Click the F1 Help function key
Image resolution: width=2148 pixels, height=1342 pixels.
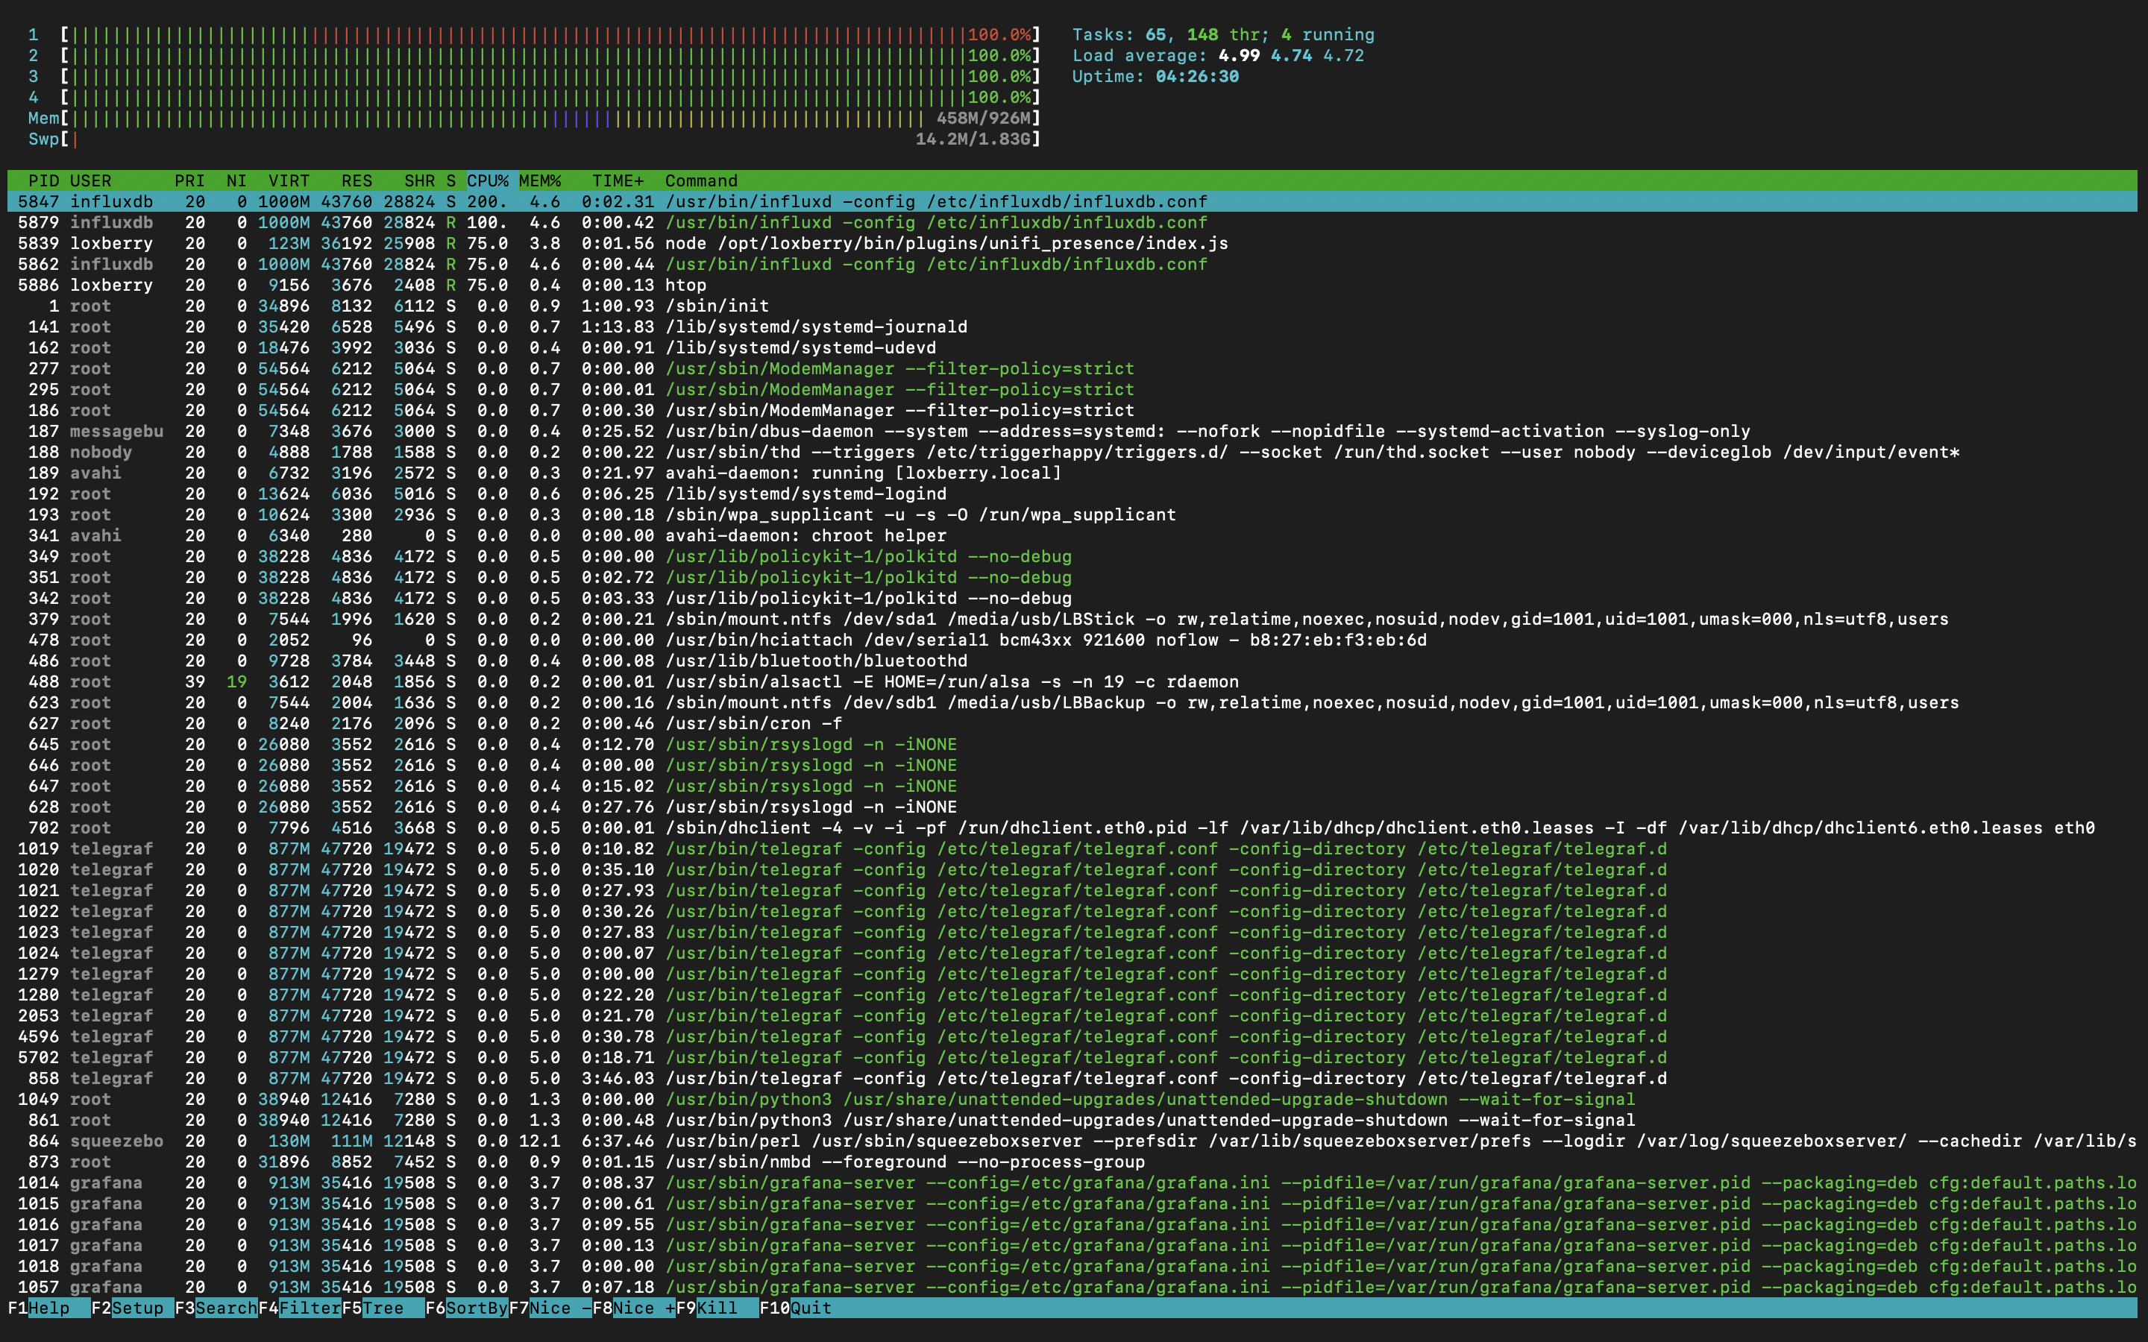(48, 1308)
